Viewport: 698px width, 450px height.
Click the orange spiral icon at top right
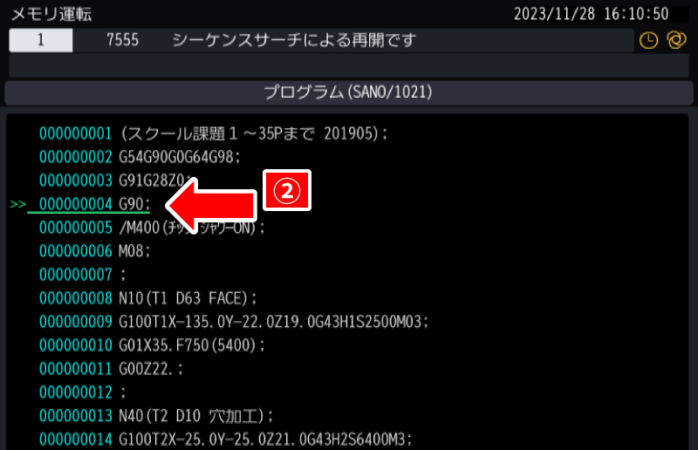(674, 40)
